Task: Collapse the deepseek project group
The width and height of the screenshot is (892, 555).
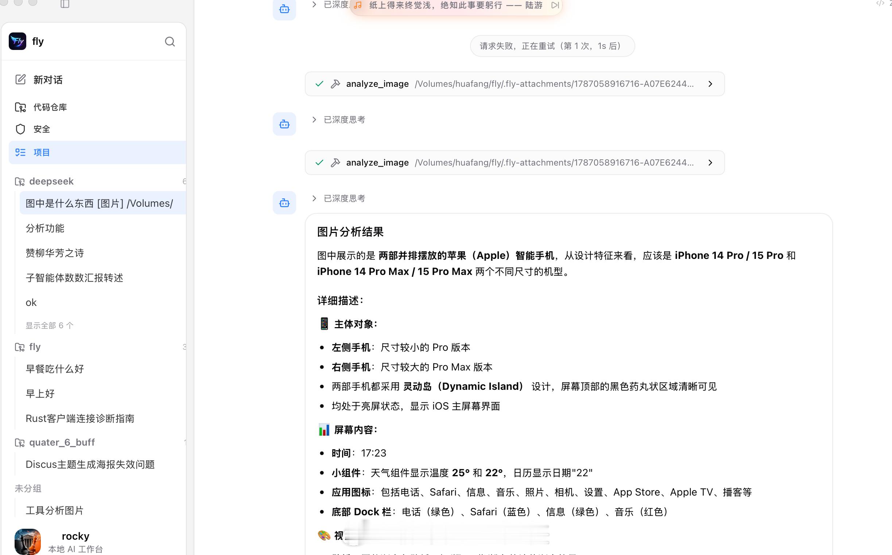Action: (51, 181)
